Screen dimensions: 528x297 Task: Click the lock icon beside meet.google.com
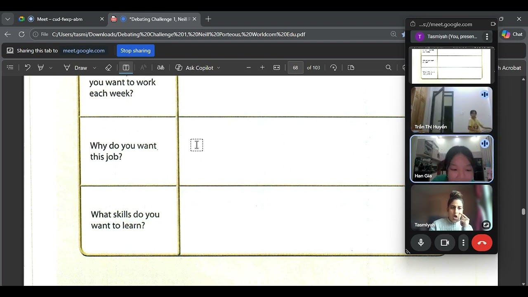coord(413,24)
